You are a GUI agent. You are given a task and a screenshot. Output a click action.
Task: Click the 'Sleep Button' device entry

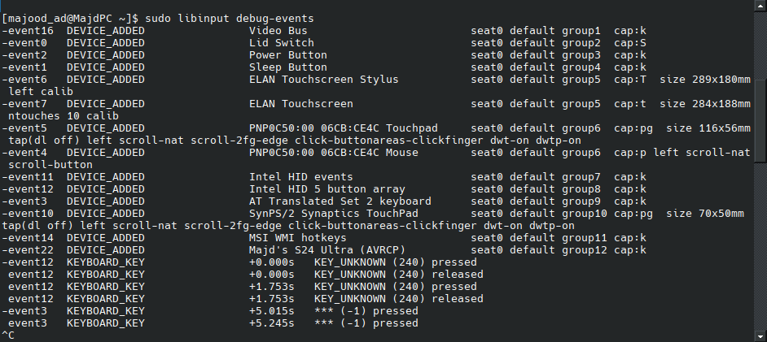coord(288,67)
